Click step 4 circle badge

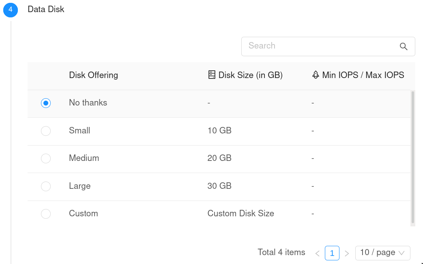pos(11,10)
